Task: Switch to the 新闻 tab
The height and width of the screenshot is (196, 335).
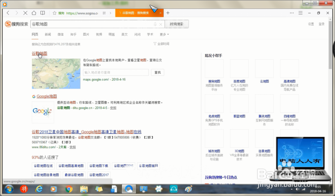Action: [48, 34]
